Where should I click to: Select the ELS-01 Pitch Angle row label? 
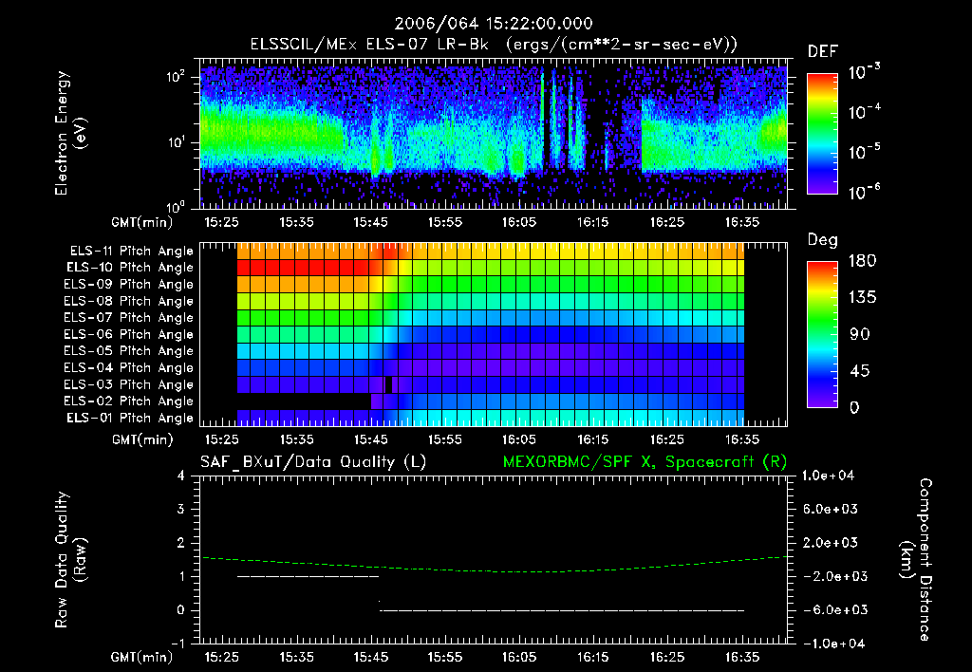[x=130, y=418]
